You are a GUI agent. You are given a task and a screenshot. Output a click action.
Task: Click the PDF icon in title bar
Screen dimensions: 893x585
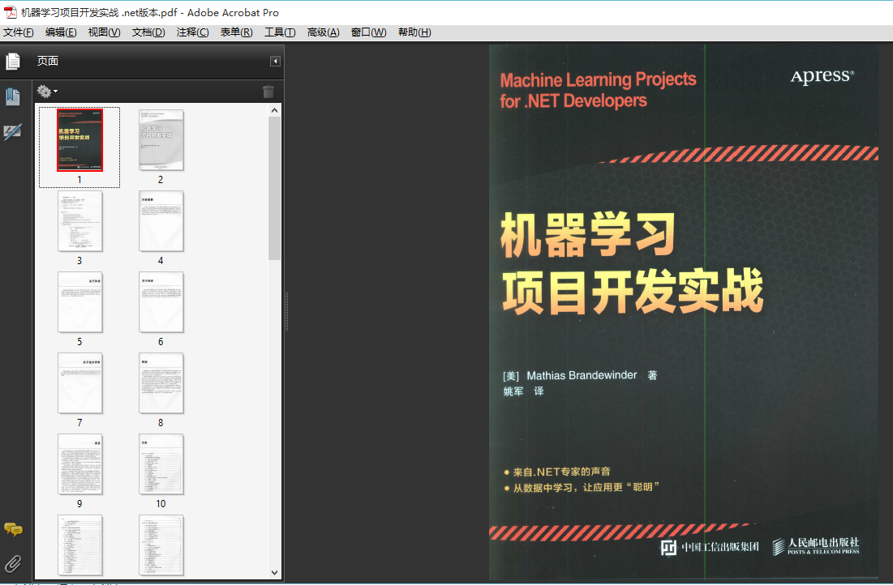11,12
